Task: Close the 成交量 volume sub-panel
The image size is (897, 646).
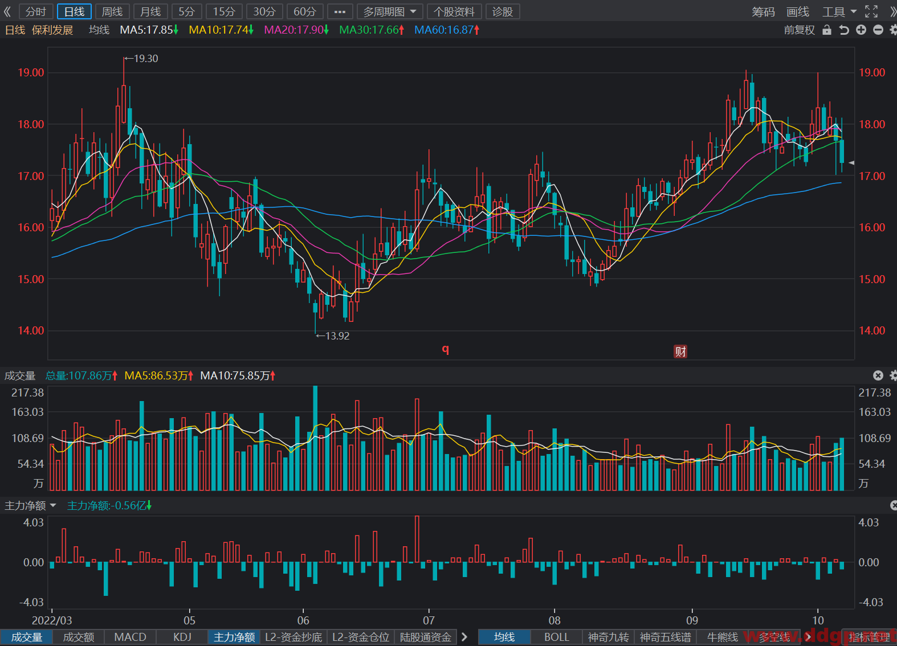Action: tap(878, 375)
